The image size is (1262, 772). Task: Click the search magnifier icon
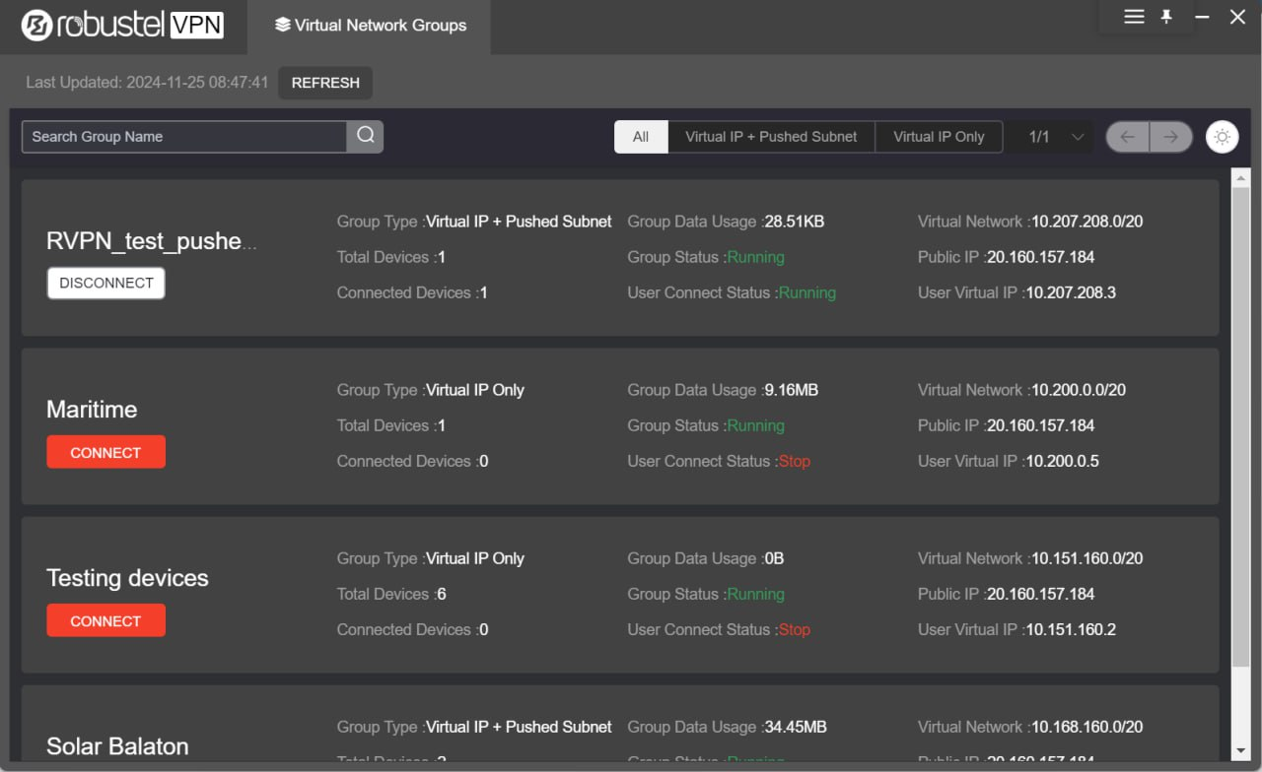(365, 136)
